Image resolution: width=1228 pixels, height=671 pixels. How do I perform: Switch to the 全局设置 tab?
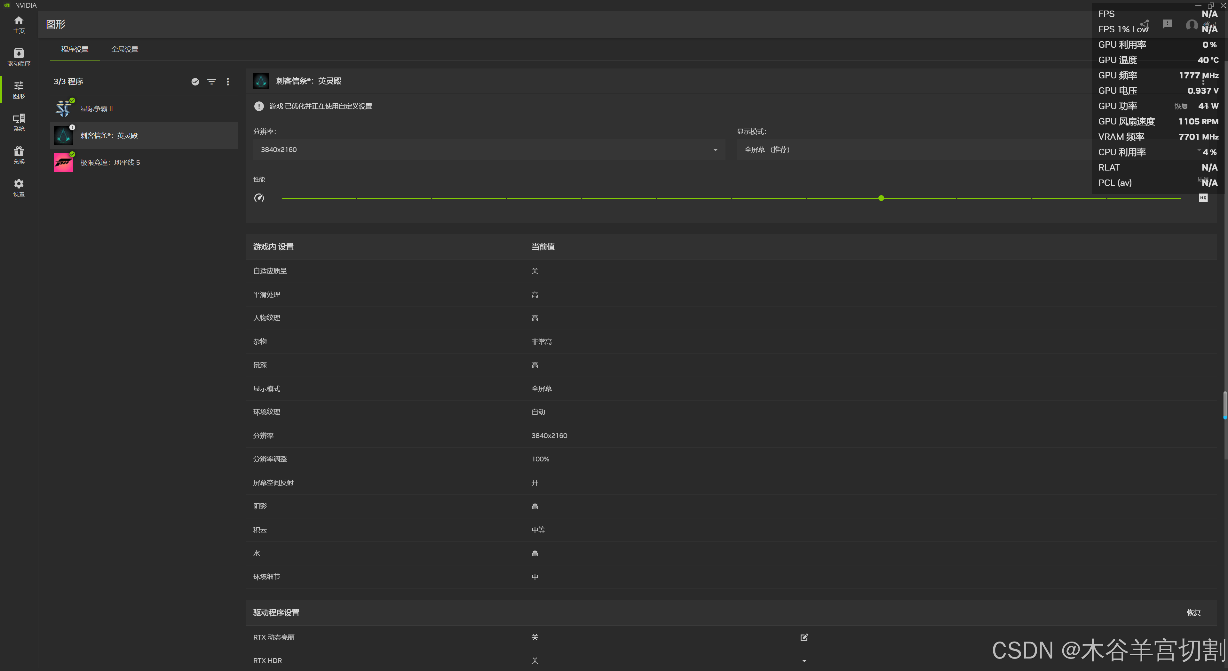tap(124, 49)
